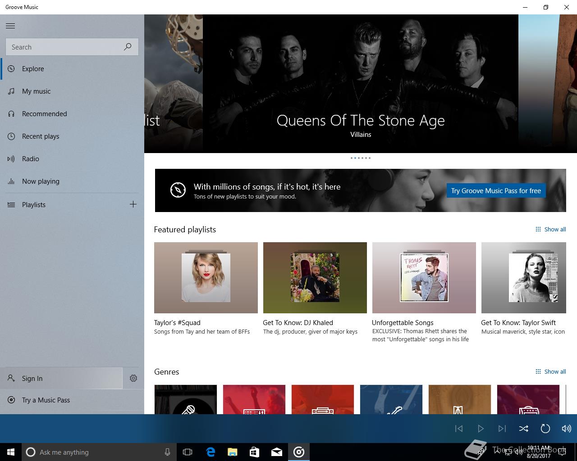Open the Explore section
This screenshot has height=461, width=577.
[72, 69]
